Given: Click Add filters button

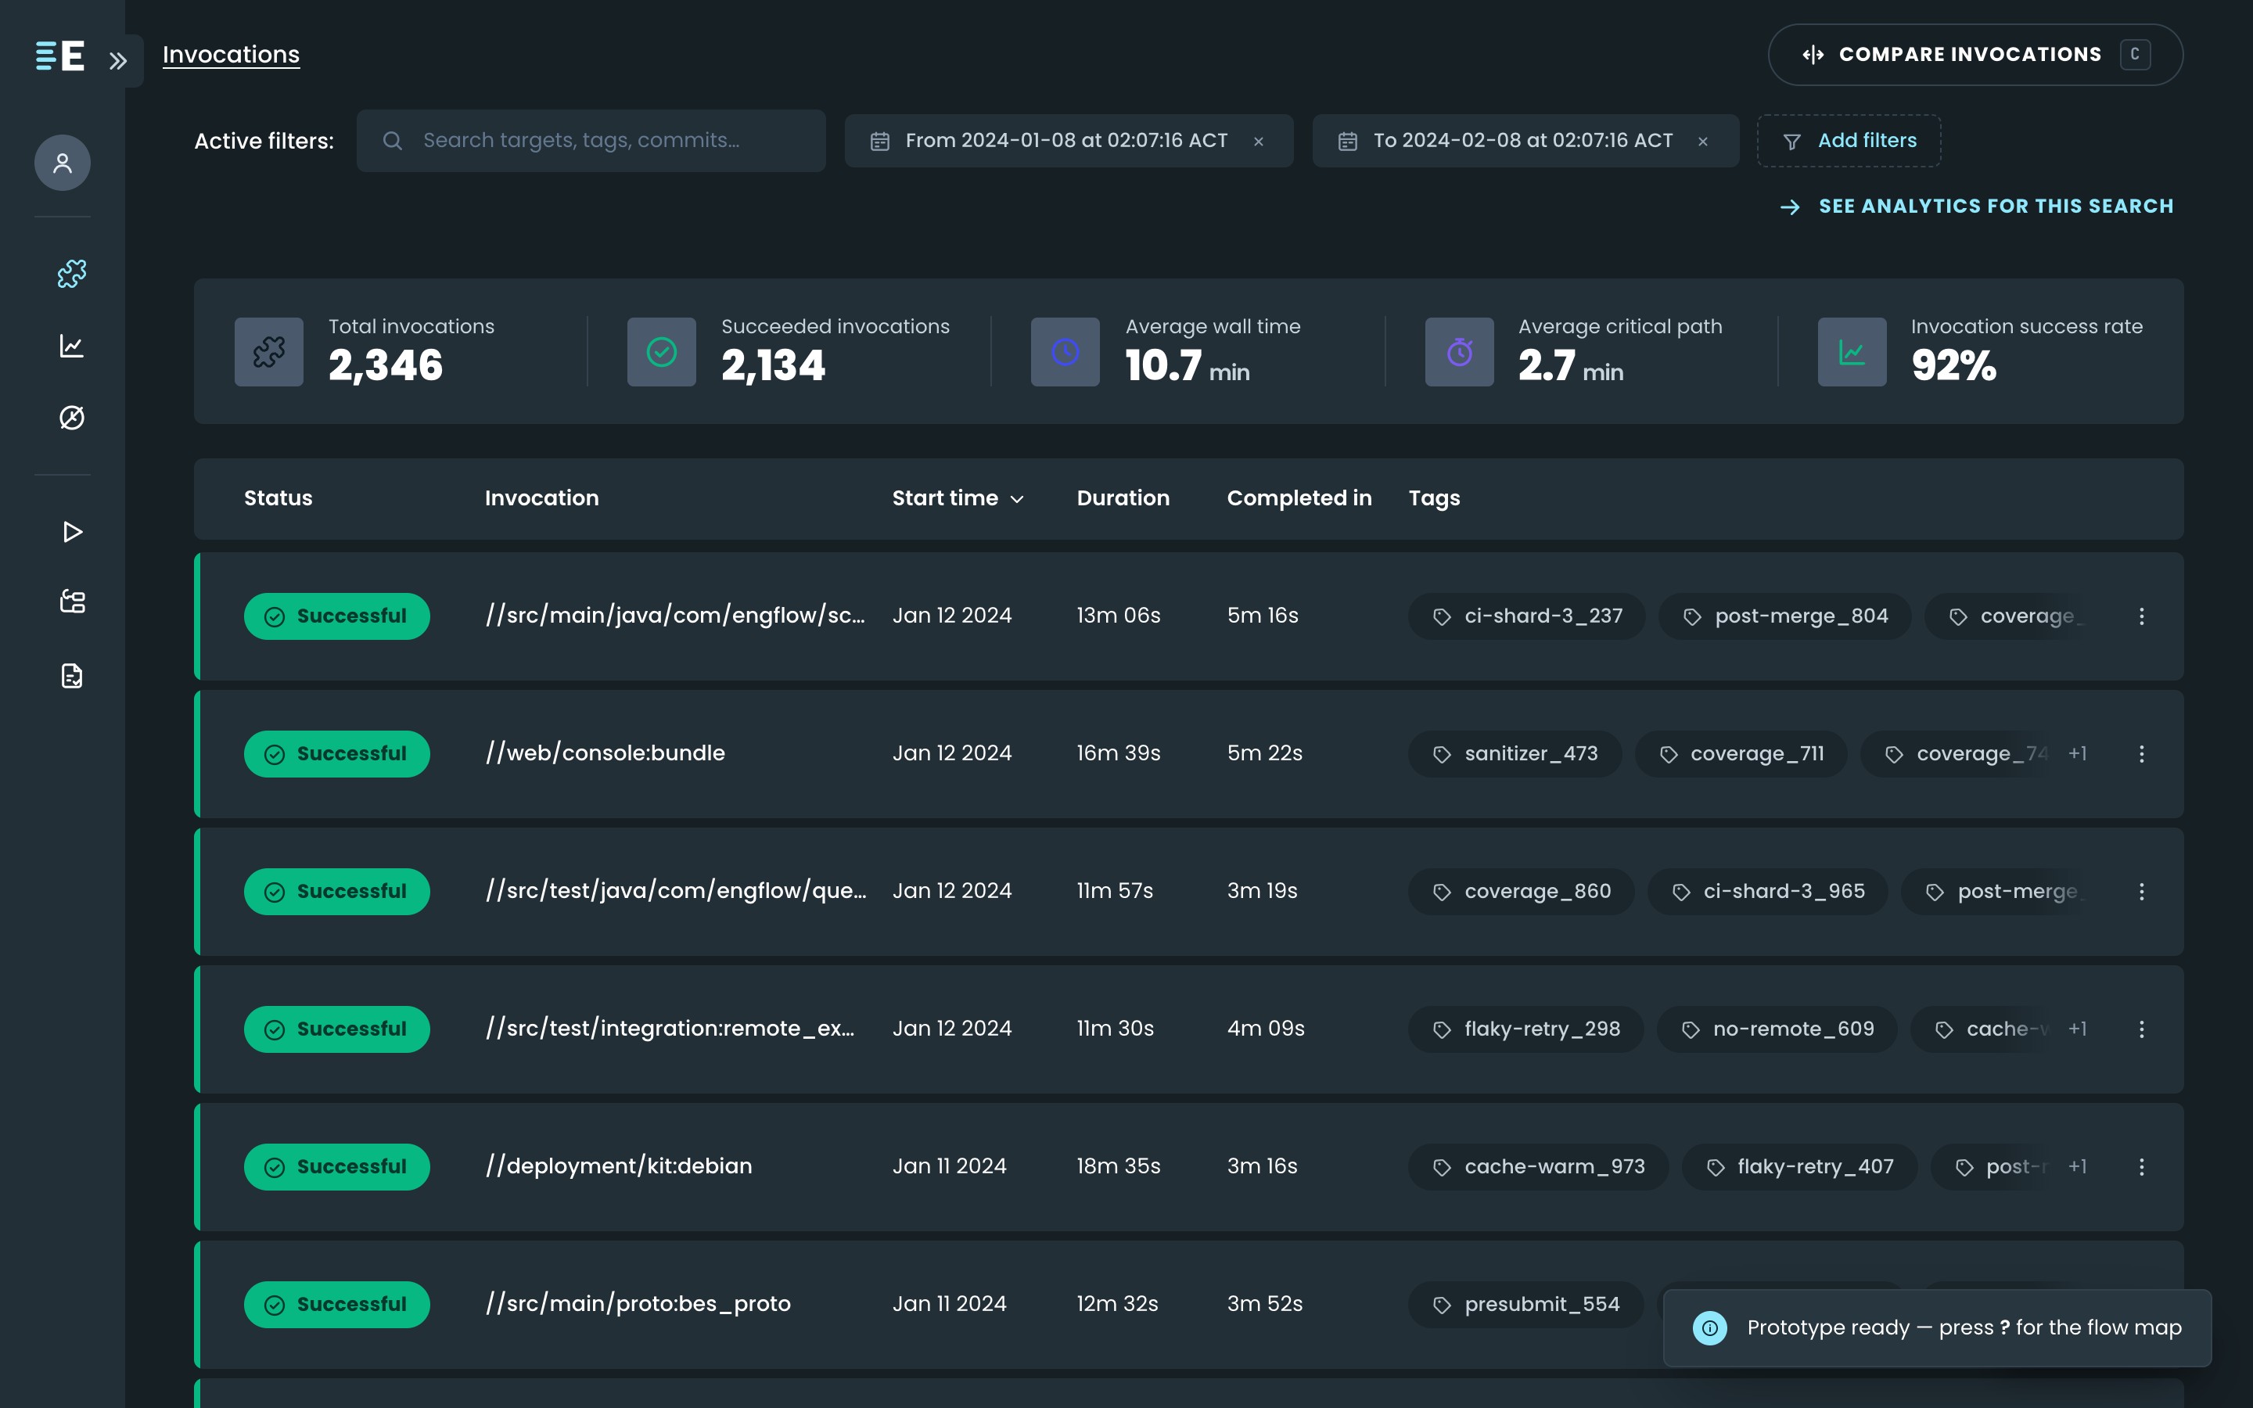Looking at the screenshot, I should [1848, 141].
